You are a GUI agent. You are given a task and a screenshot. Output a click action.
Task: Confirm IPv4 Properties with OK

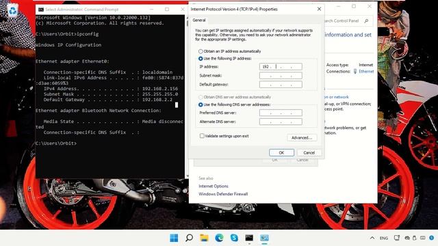click(281, 152)
